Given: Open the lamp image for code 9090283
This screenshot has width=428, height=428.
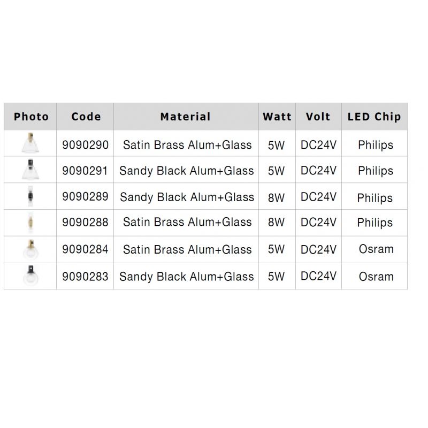Looking at the screenshot, I should pos(28,276).
